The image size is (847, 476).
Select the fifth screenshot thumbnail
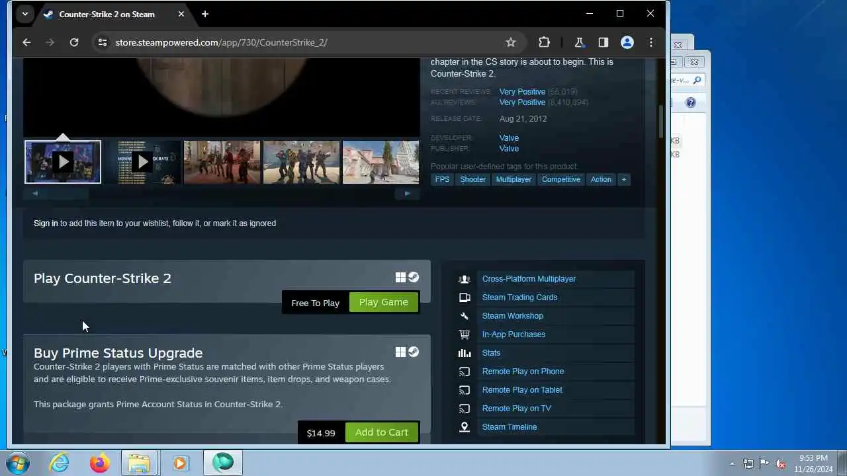[x=381, y=161]
